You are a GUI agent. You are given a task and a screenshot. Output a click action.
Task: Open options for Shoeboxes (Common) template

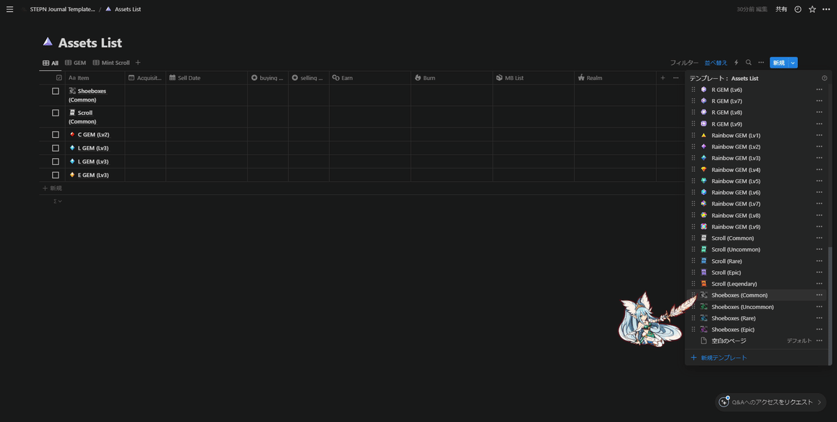[x=820, y=295]
